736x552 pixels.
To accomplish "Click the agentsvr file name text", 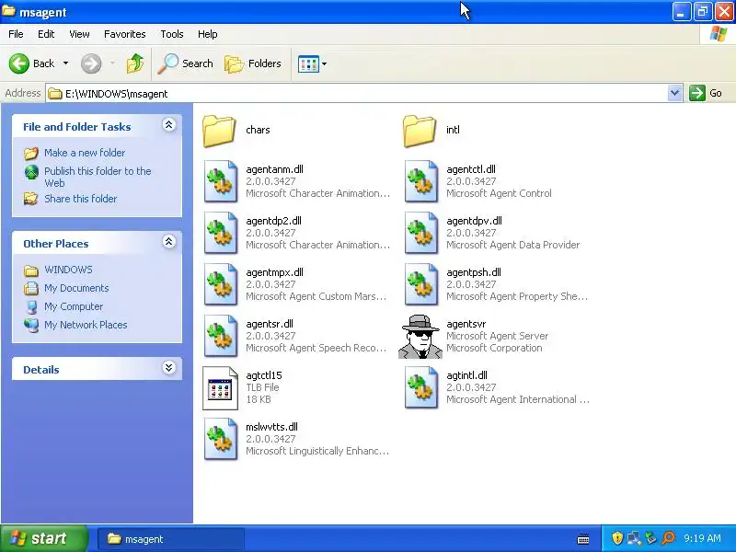I will click(466, 324).
